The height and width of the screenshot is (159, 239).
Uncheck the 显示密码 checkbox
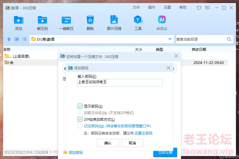[x=80, y=106]
